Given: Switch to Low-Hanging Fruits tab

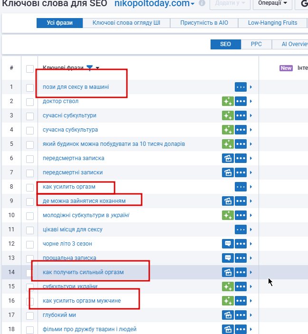Looking at the screenshot, I should coord(272,23).
